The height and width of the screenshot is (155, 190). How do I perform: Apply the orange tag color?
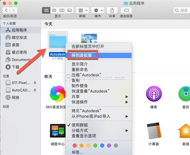(x=82, y=146)
